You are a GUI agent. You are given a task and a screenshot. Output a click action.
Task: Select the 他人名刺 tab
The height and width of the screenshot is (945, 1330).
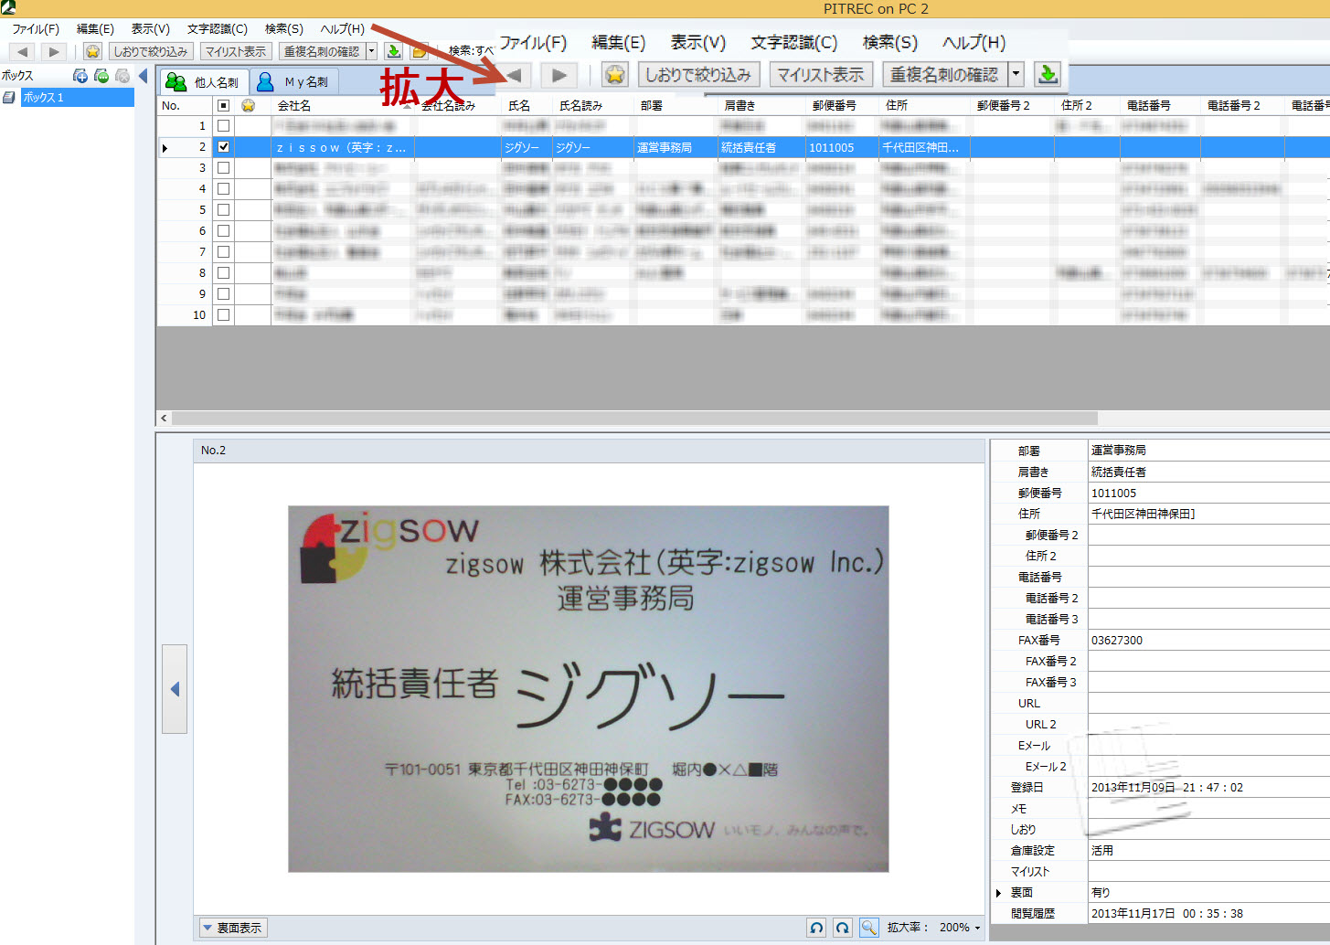[203, 82]
